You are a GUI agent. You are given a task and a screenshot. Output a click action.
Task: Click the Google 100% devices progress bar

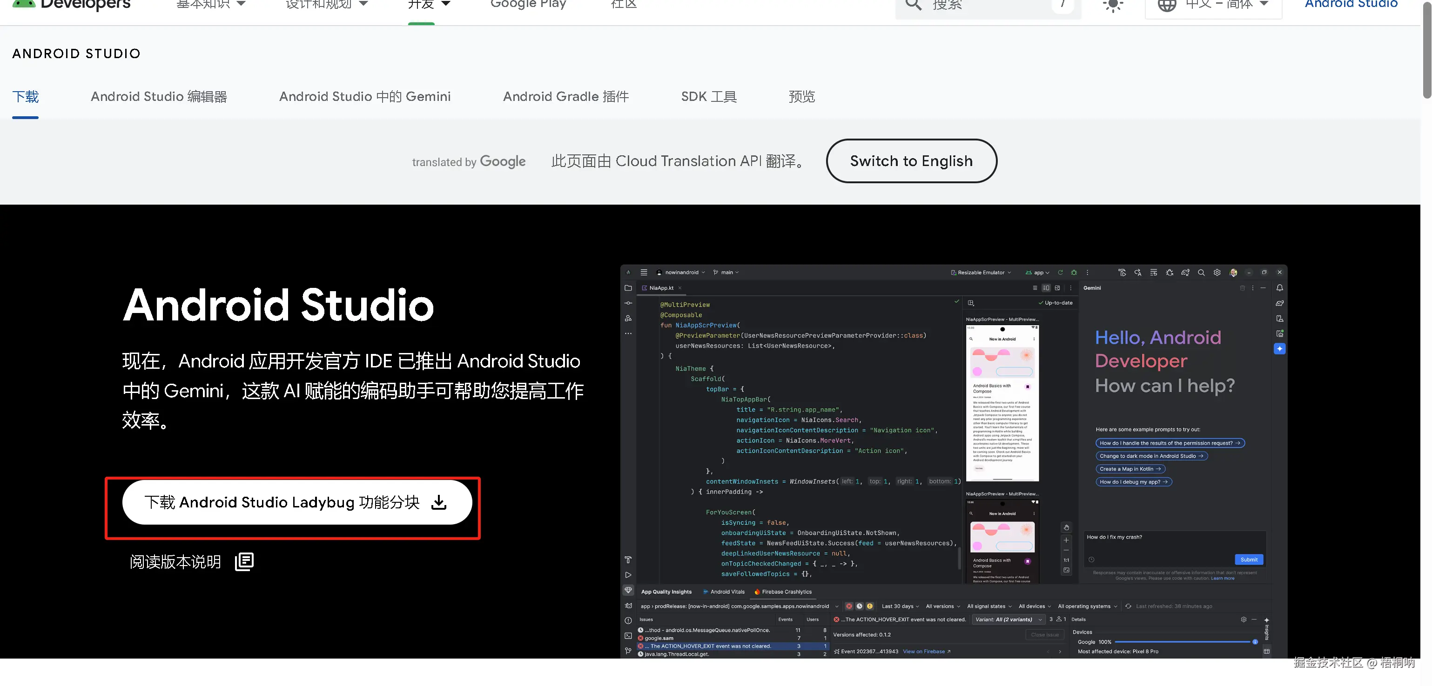click(1183, 641)
